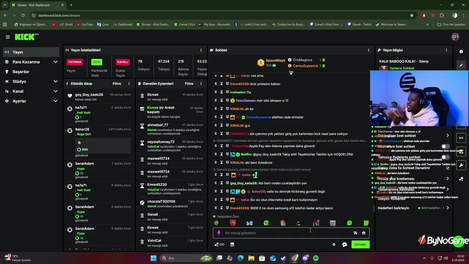Ban ToxicOsman using the shield icon
Image resolution: width=469 pixels, height=264 pixels.
pos(227,100)
